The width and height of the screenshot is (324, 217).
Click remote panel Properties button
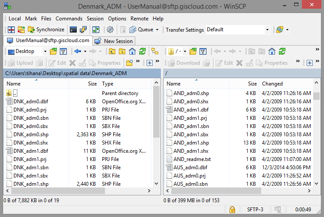272,63
